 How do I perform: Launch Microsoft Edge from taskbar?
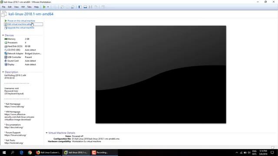coord(21,153)
